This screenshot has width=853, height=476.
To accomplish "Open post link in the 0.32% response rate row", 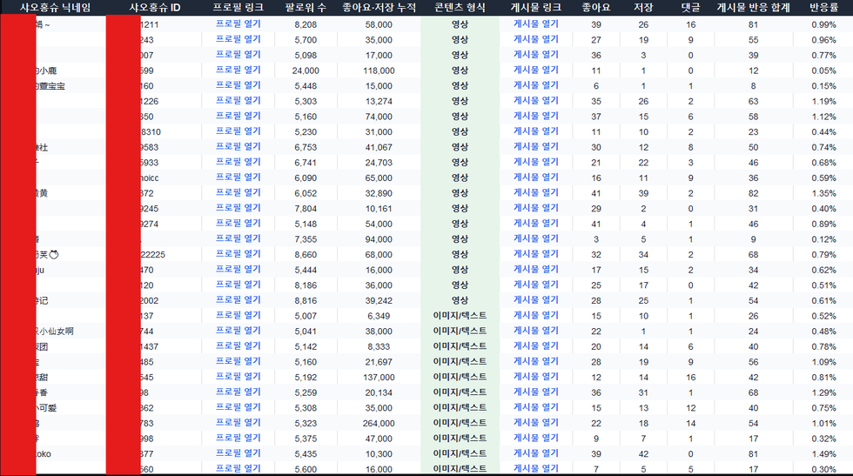I will pos(536,439).
